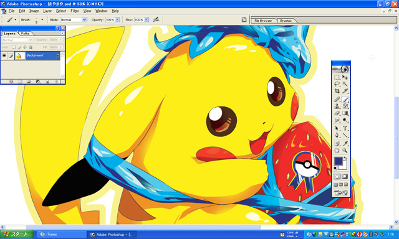
Task: Select the Hand tool
Action: click(337, 151)
